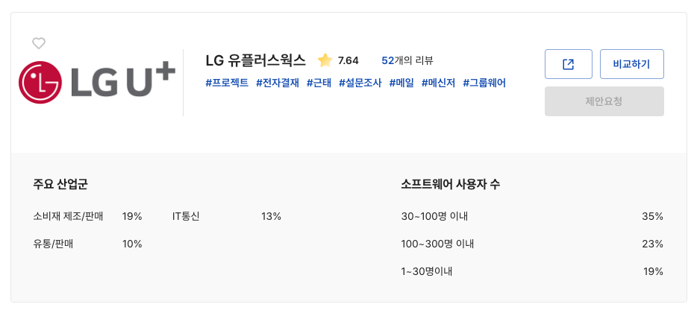Open the external link icon button

pos(568,64)
